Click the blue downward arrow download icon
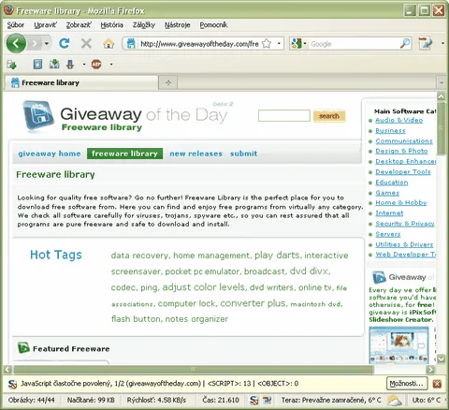449x410 pixels. (70, 65)
